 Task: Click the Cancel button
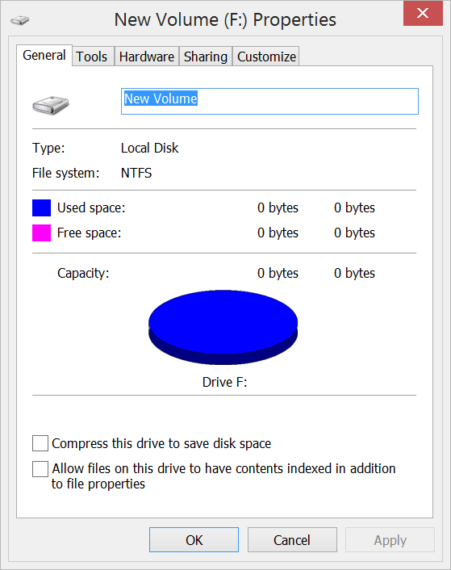[292, 540]
